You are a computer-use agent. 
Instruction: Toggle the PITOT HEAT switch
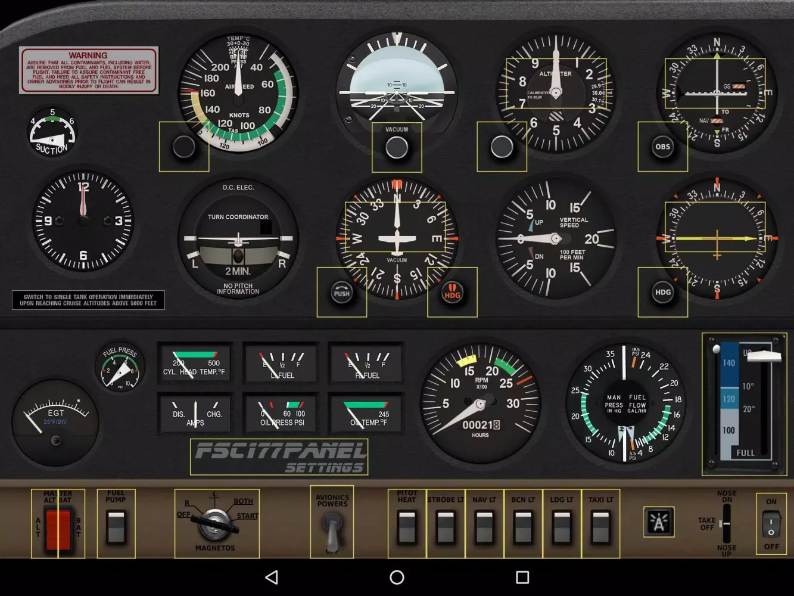407,523
